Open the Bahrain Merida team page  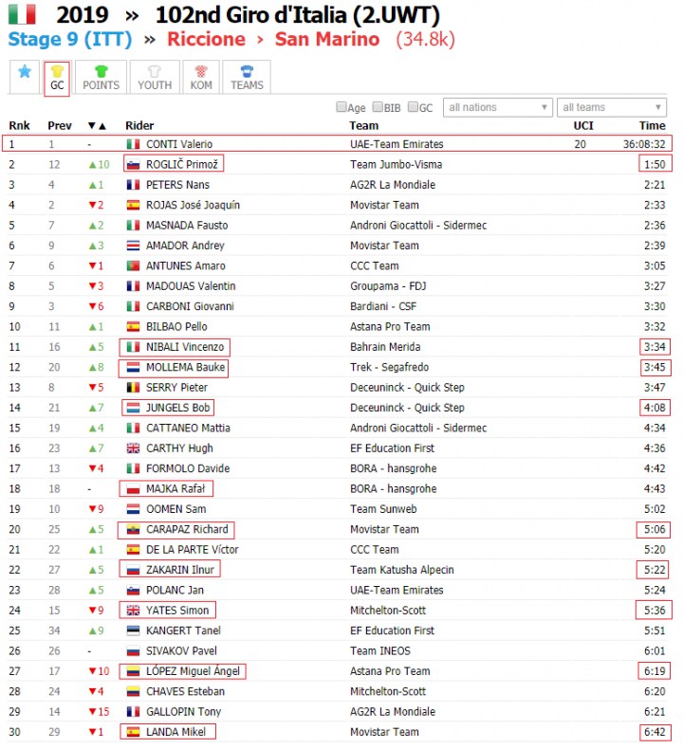(385, 347)
